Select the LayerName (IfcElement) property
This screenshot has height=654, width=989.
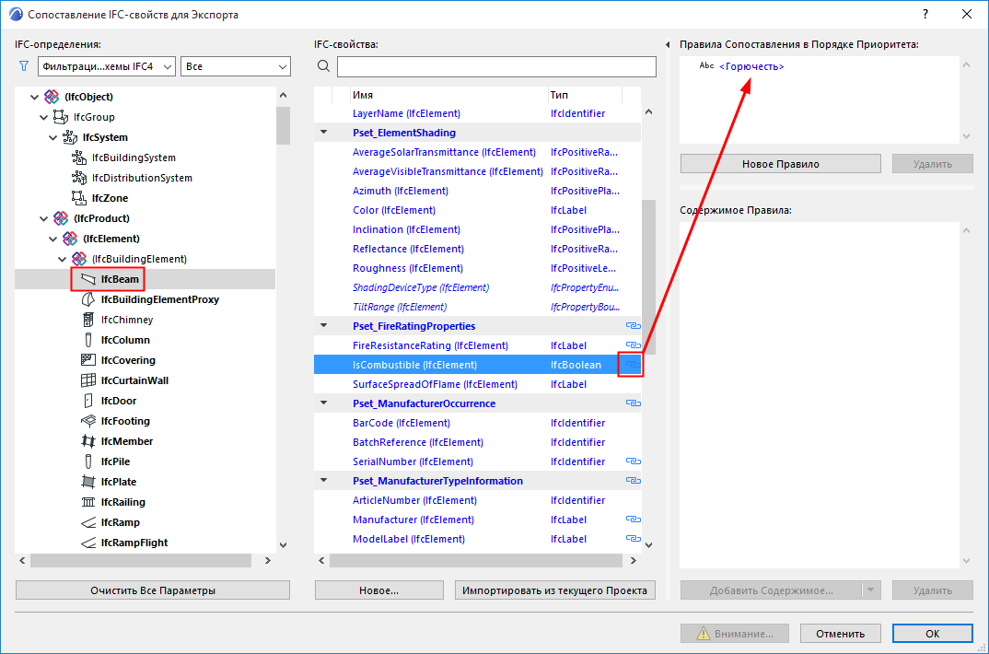[x=406, y=113]
